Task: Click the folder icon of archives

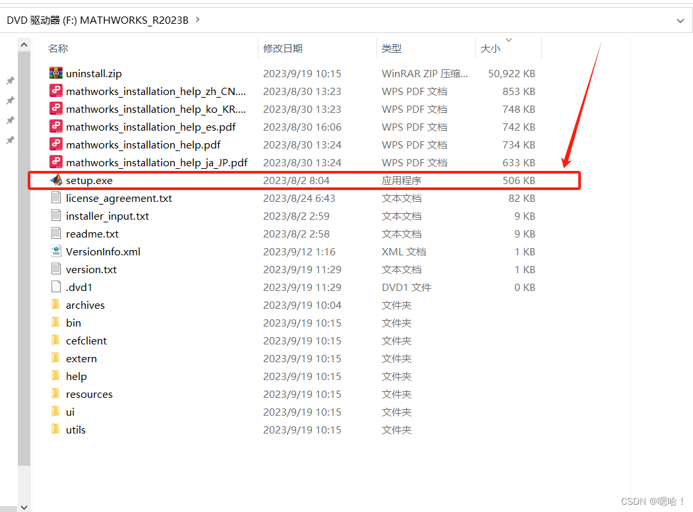Action: 55,305
